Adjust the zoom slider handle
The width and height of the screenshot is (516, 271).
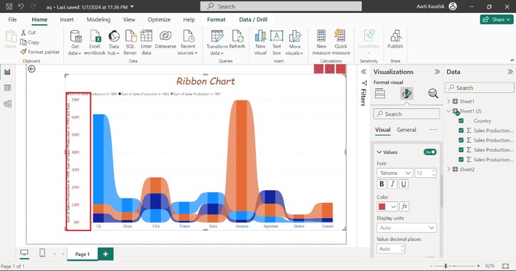(446, 266)
